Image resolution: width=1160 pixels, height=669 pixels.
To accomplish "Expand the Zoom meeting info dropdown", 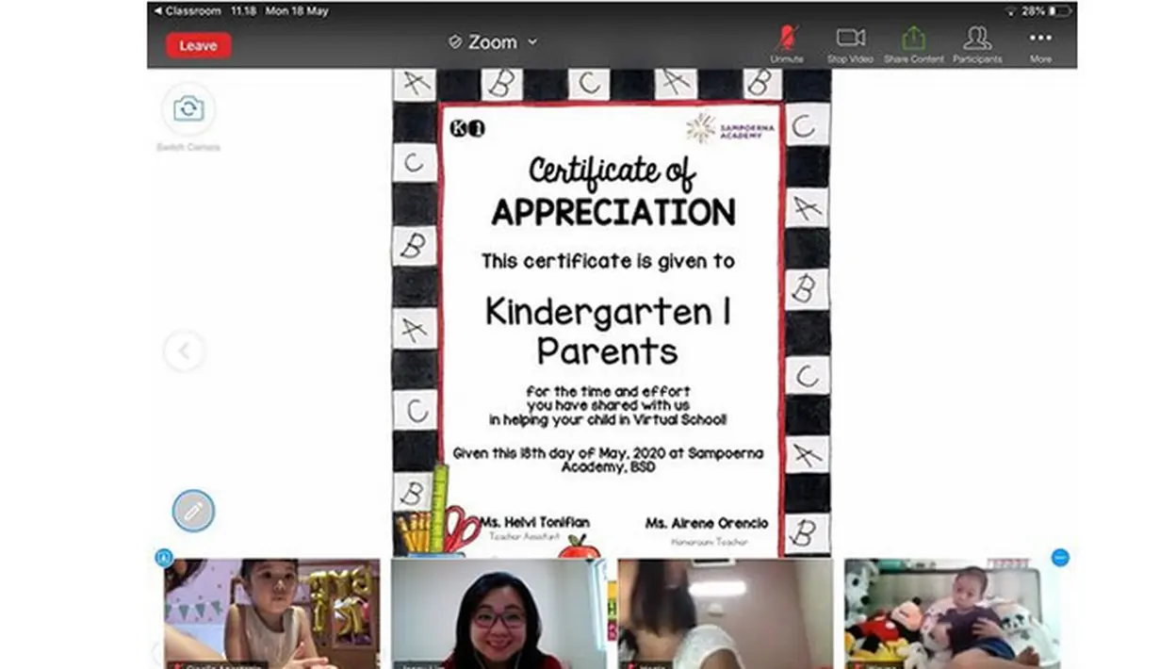I will click(x=531, y=42).
